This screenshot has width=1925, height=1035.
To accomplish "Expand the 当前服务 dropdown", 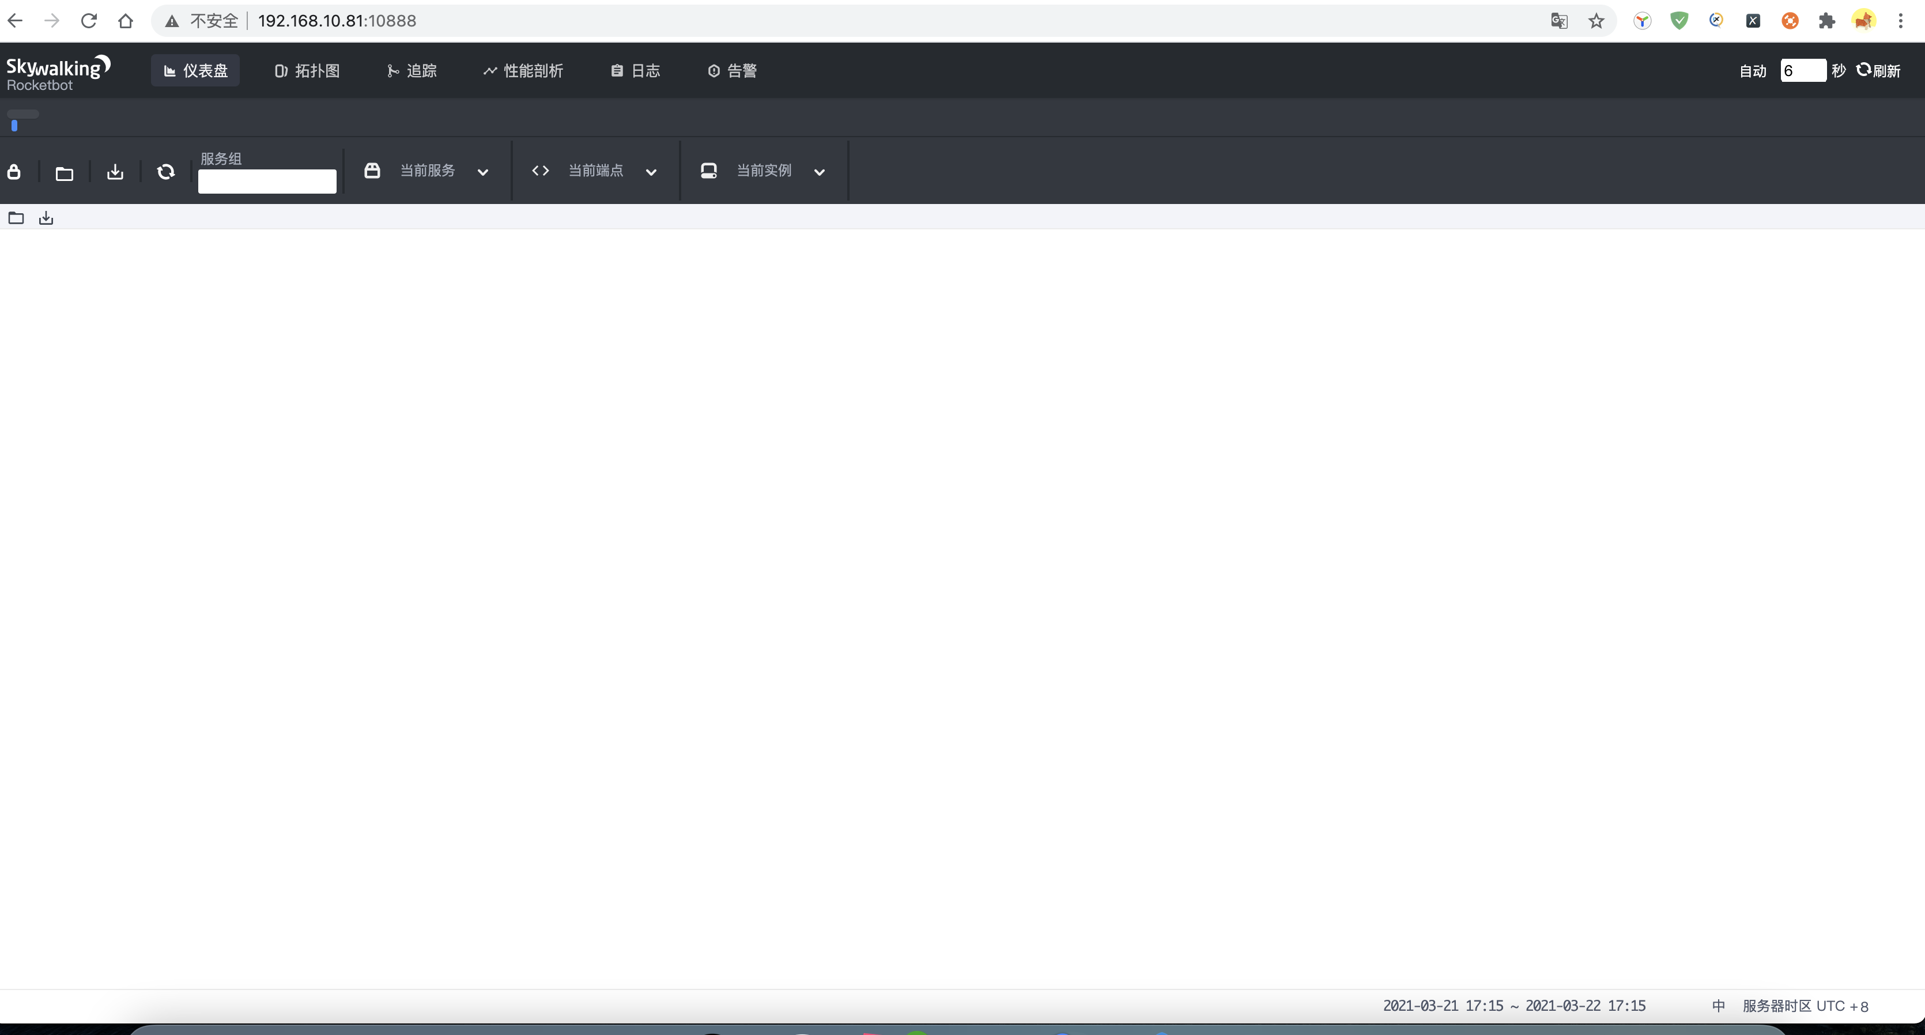I will [x=428, y=171].
